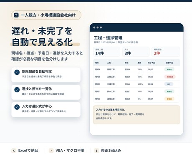
Task: Click the 外構工事 cell
Action: [x=111, y=84]
